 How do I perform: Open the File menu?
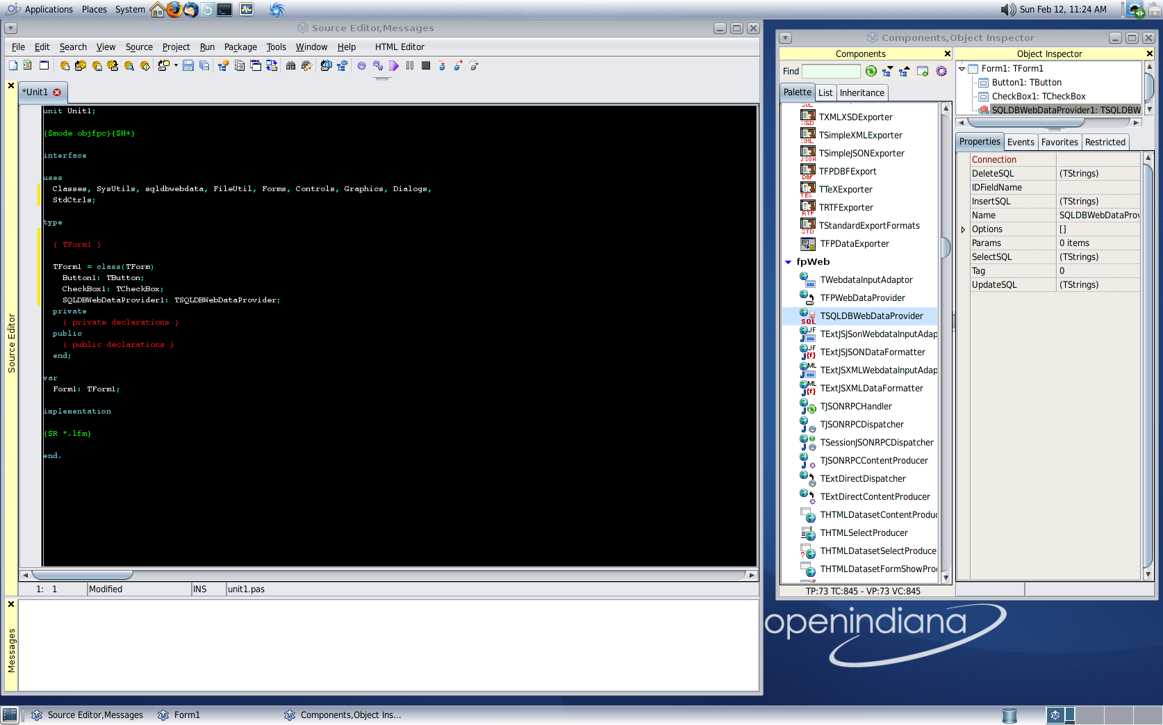point(18,47)
